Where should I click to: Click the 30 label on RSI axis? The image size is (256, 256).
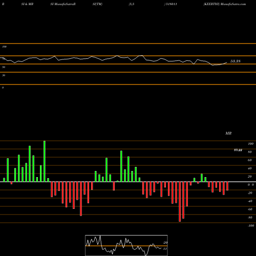(4, 75)
